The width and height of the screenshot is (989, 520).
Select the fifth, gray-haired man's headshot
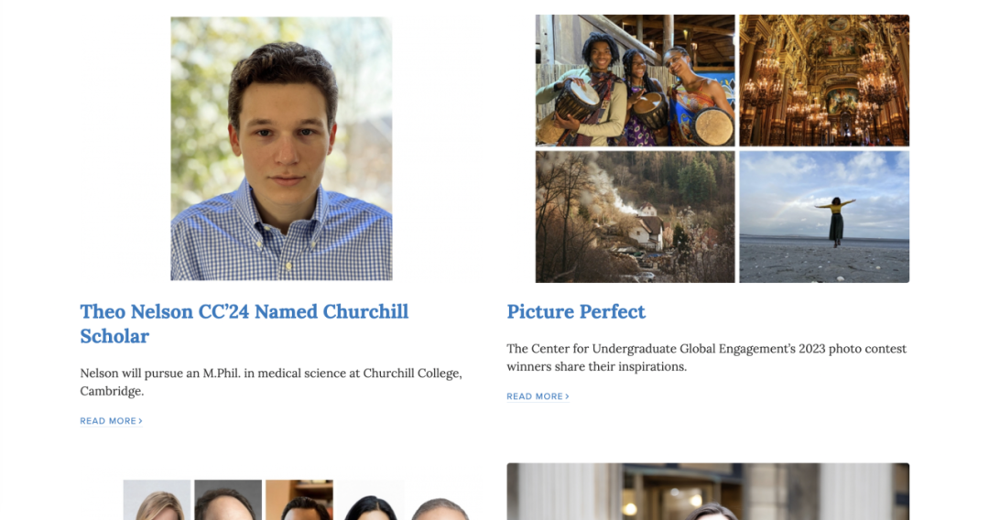pyautogui.click(x=440, y=504)
